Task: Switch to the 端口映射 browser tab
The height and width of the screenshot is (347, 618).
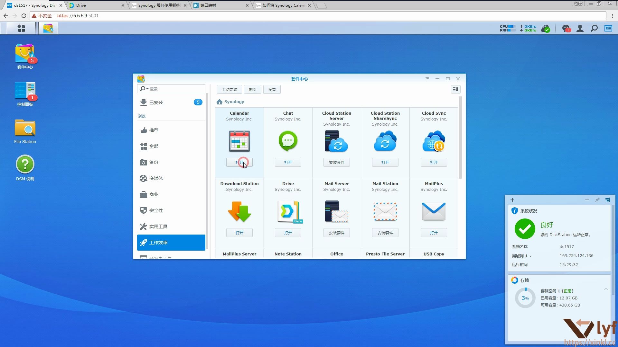Action: [x=221, y=5]
